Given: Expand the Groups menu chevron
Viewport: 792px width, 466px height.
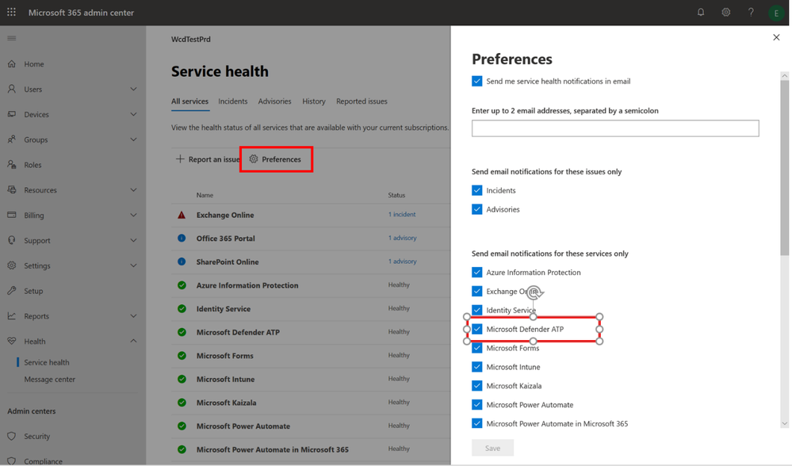Looking at the screenshot, I should [x=133, y=139].
